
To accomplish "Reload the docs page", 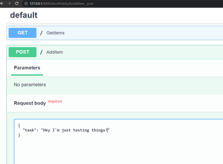I will pyautogui.click(x=17, y=4).
